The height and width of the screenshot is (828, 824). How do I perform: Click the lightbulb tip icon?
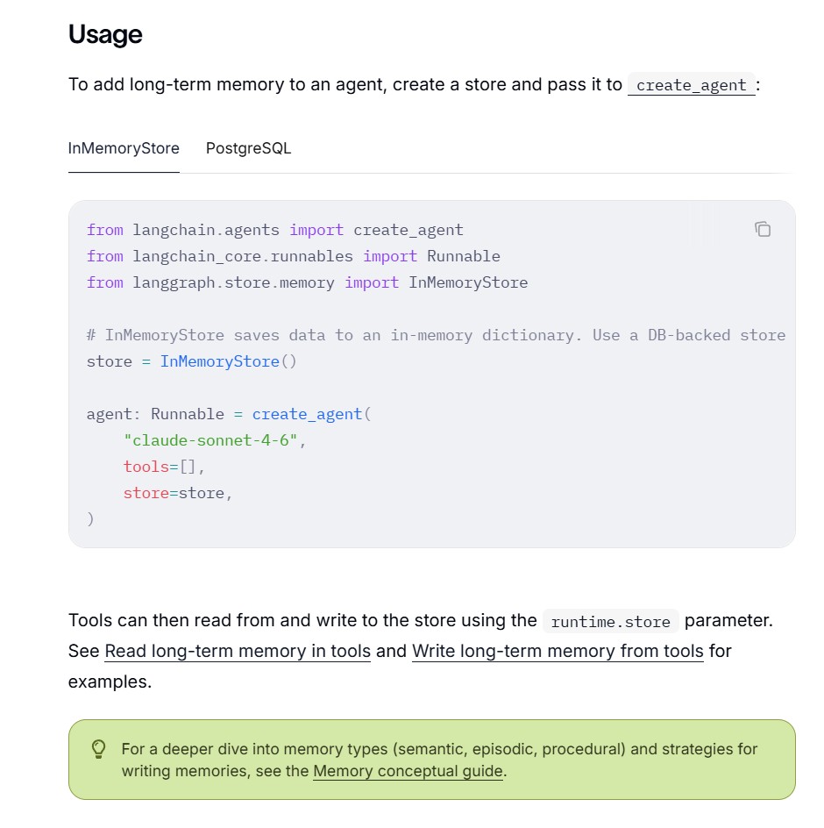point(99,749)
